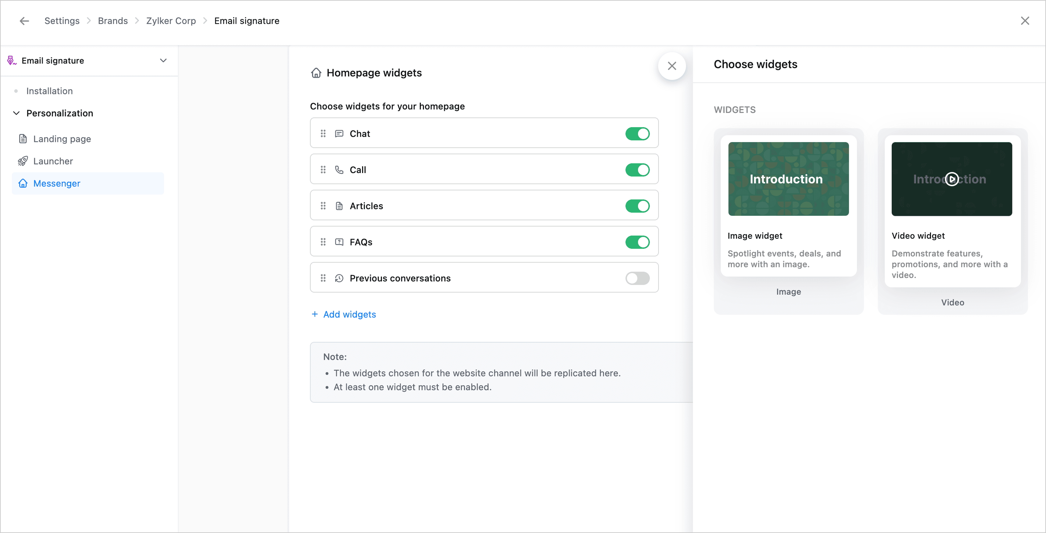Click the home icon beside Homepage widgets
1046x533 pixels.
tap(316, 73)
